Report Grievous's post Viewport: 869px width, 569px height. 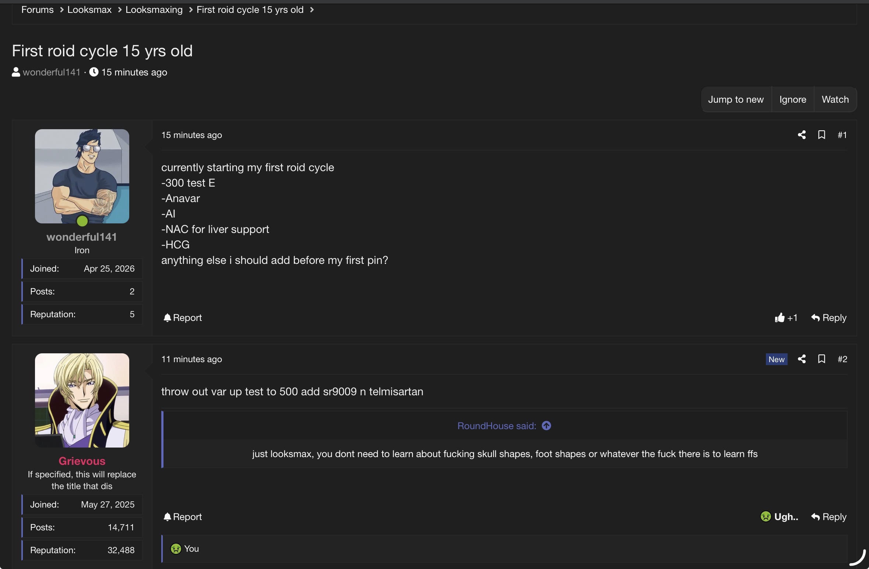(x=183, y=517)
